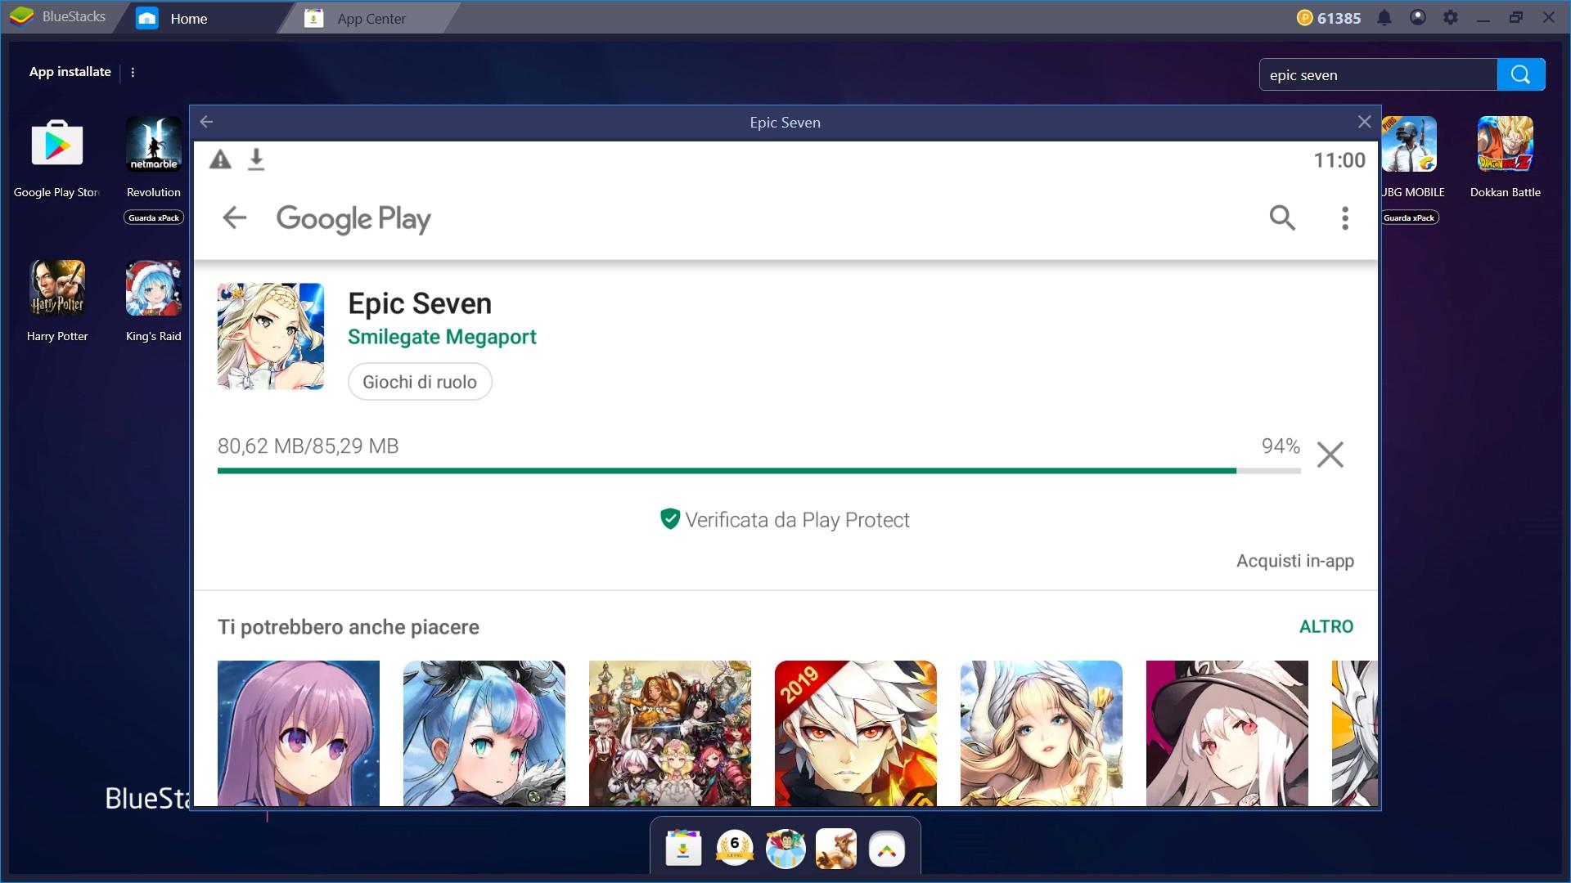The image size is (1571, 883).
Task: Click Google Play back arrow
Action: click(x=235, y=217)
